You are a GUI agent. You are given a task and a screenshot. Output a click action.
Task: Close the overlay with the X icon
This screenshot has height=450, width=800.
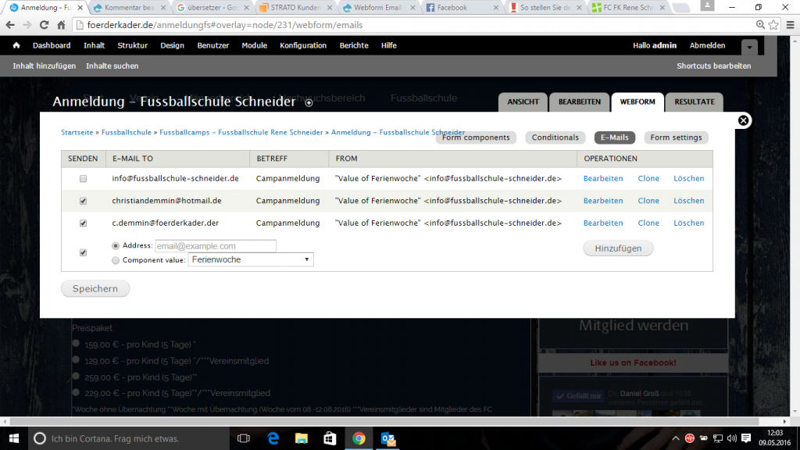(x=744, y=120)
